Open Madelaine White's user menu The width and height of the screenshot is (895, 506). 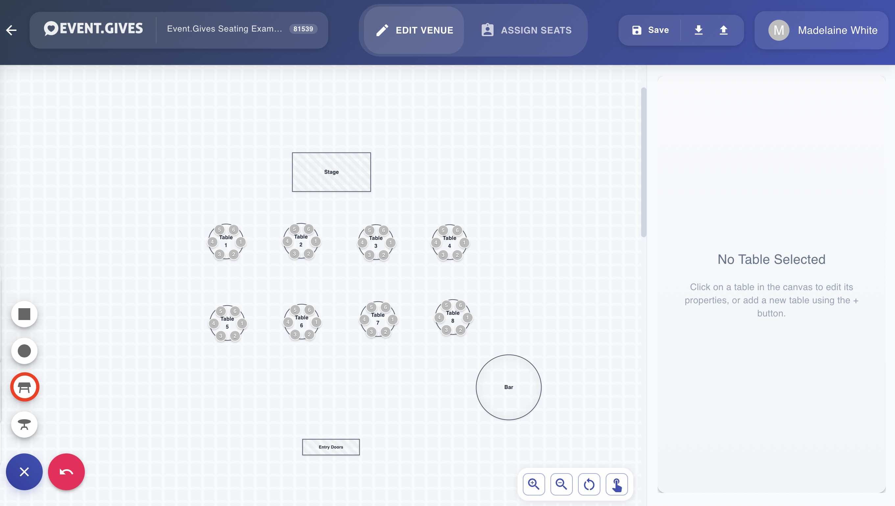[x=821, y=30]
